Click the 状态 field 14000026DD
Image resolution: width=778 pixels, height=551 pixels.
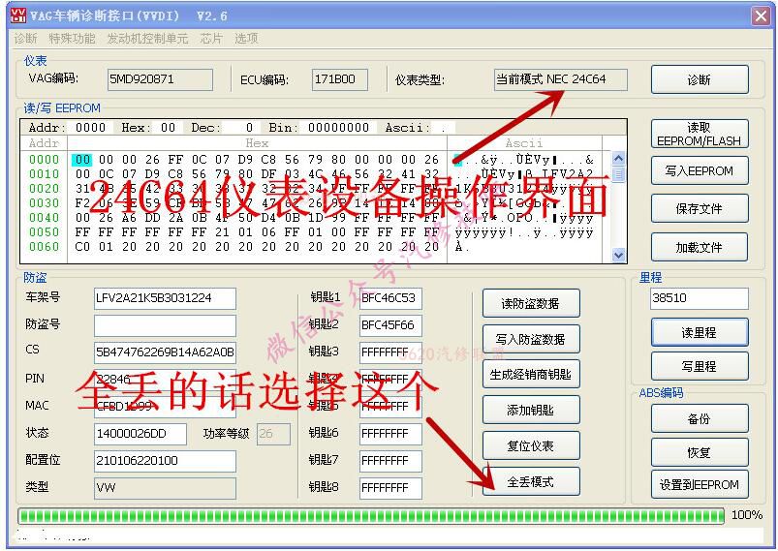point(140,434)
